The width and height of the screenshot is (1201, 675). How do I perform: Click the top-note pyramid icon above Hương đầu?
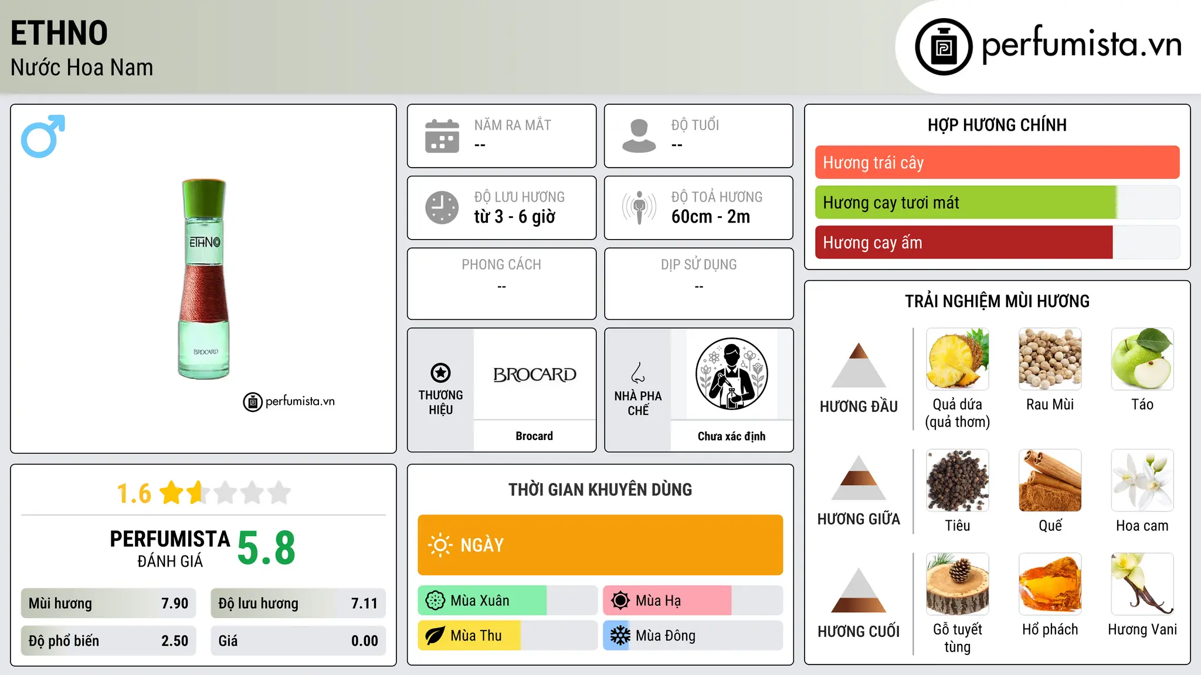(x=859, y=365)
